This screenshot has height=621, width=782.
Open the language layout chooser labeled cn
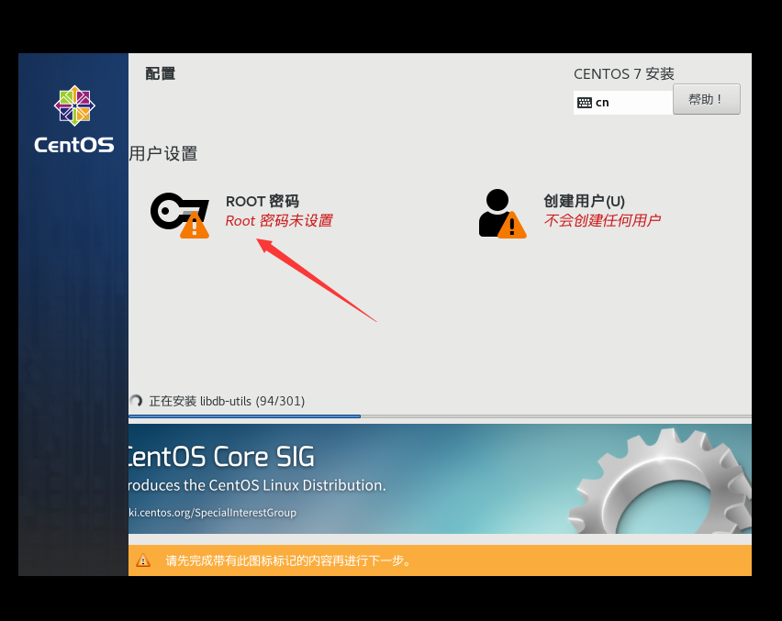pos(622,102)
